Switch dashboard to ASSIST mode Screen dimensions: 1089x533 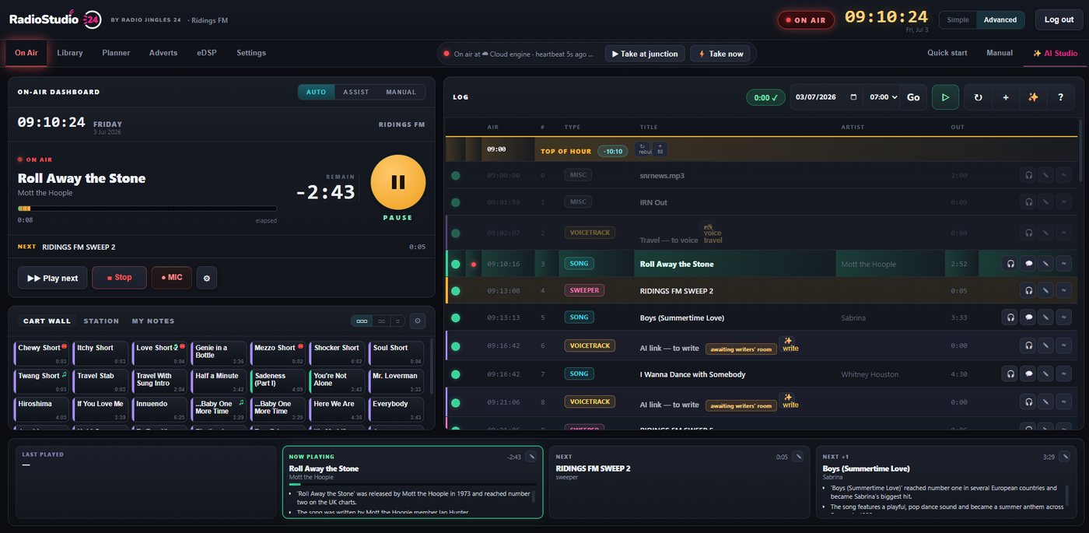coord(356,92)
